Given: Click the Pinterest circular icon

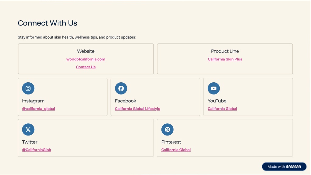Looking at the screenshot, I should [168, 130].
